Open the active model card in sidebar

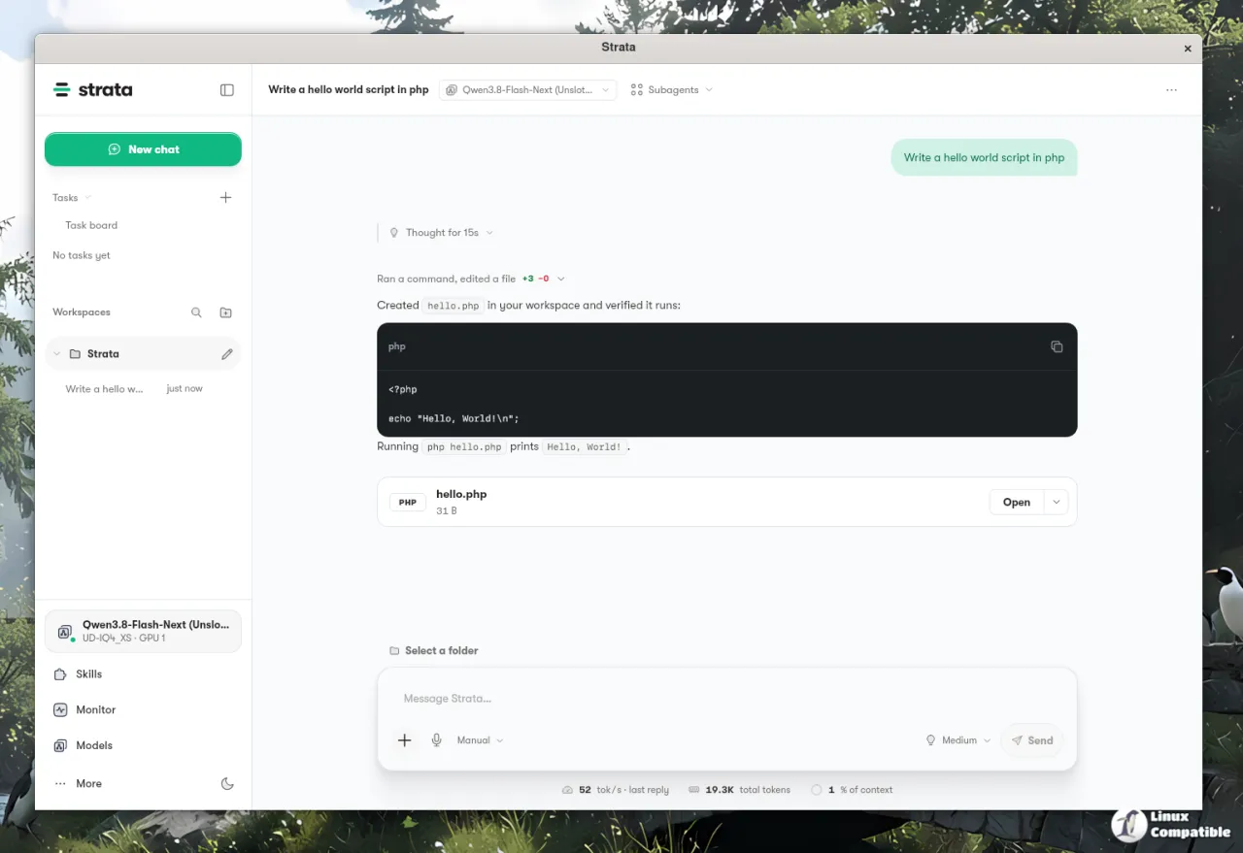point(143,632)
